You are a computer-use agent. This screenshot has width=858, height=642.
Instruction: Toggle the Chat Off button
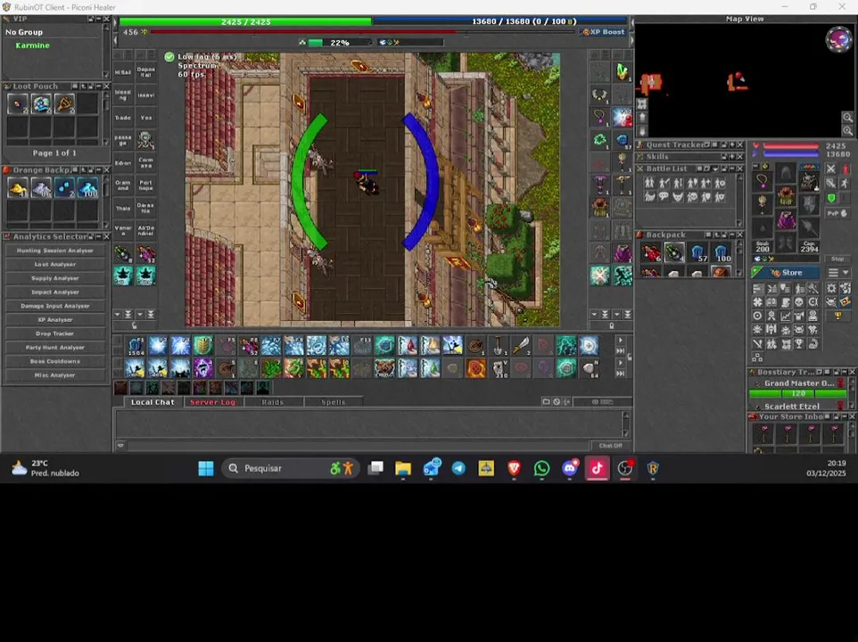click(x=611, y=446)
